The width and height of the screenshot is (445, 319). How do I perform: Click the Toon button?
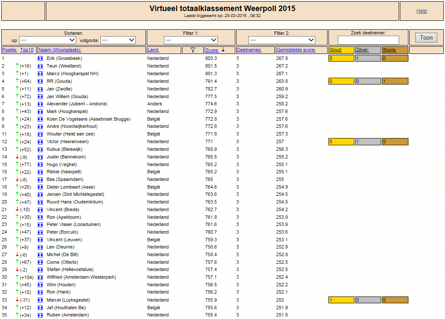tap(426, 38)
